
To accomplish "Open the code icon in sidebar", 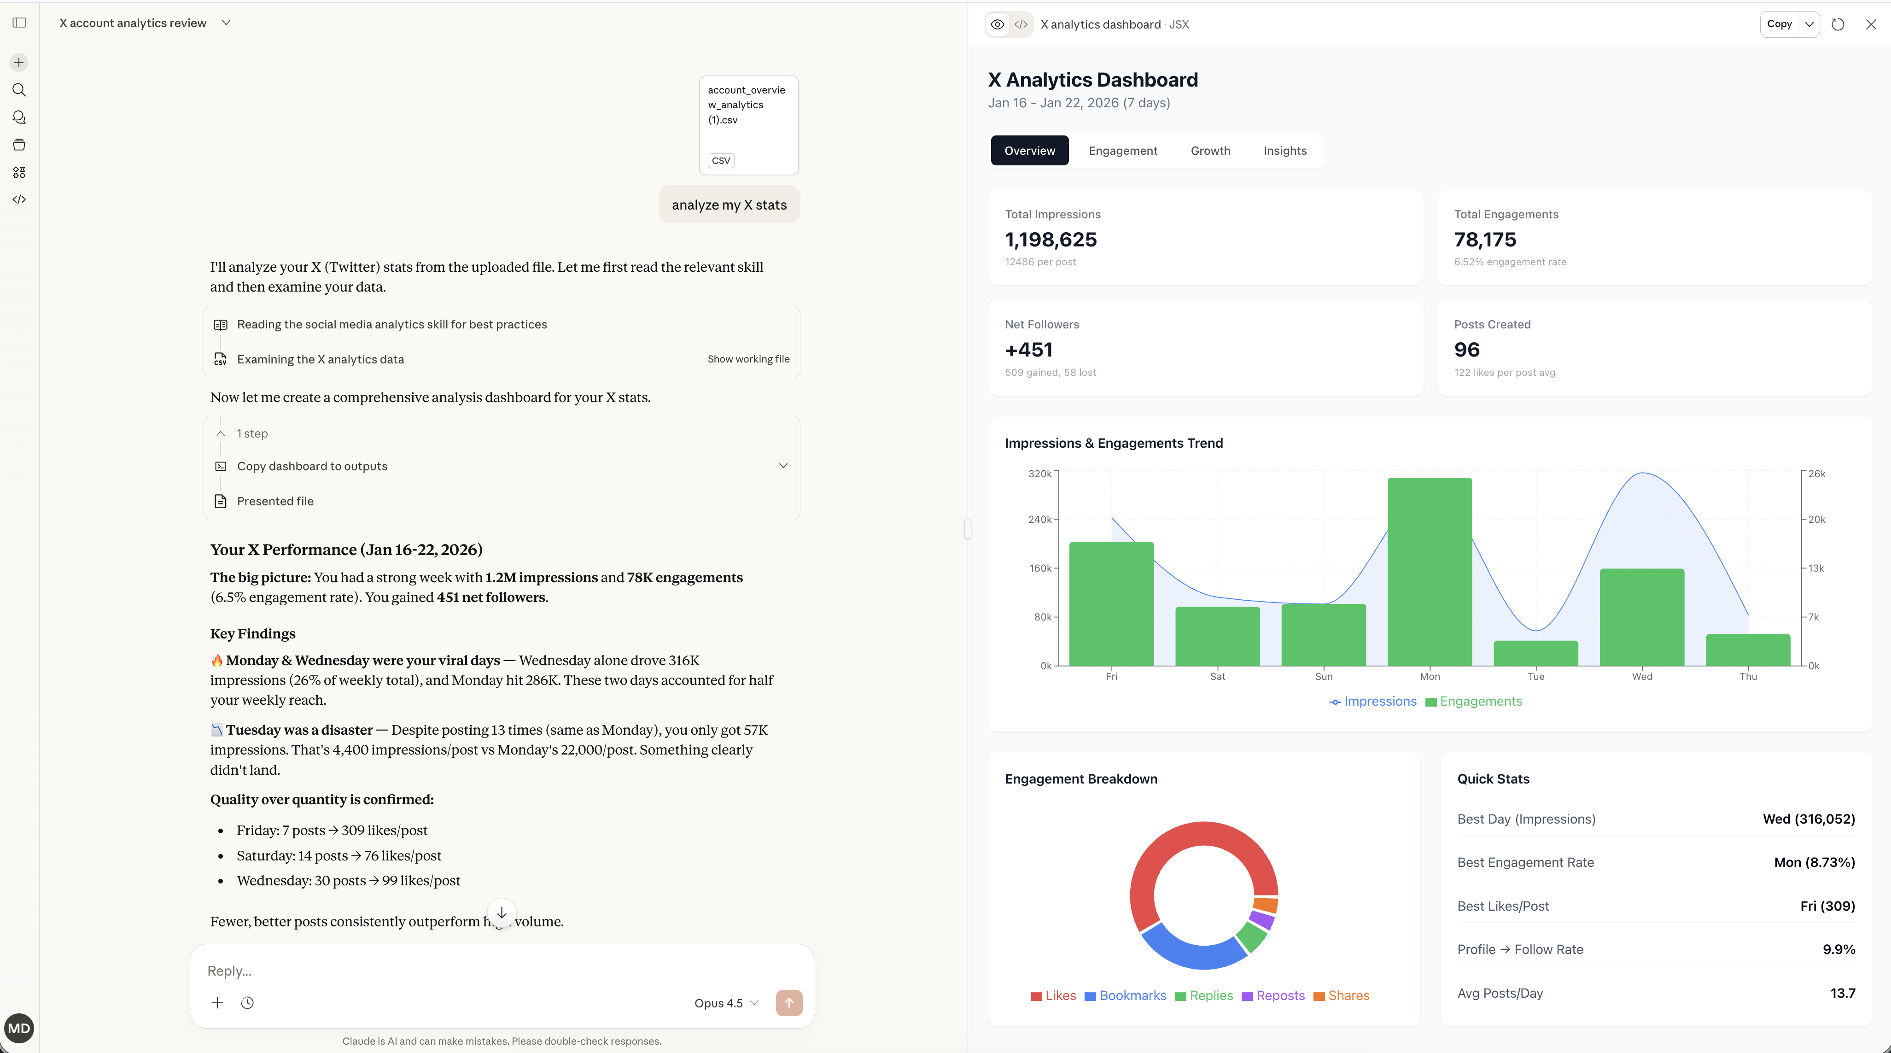I will click(19, 200).
